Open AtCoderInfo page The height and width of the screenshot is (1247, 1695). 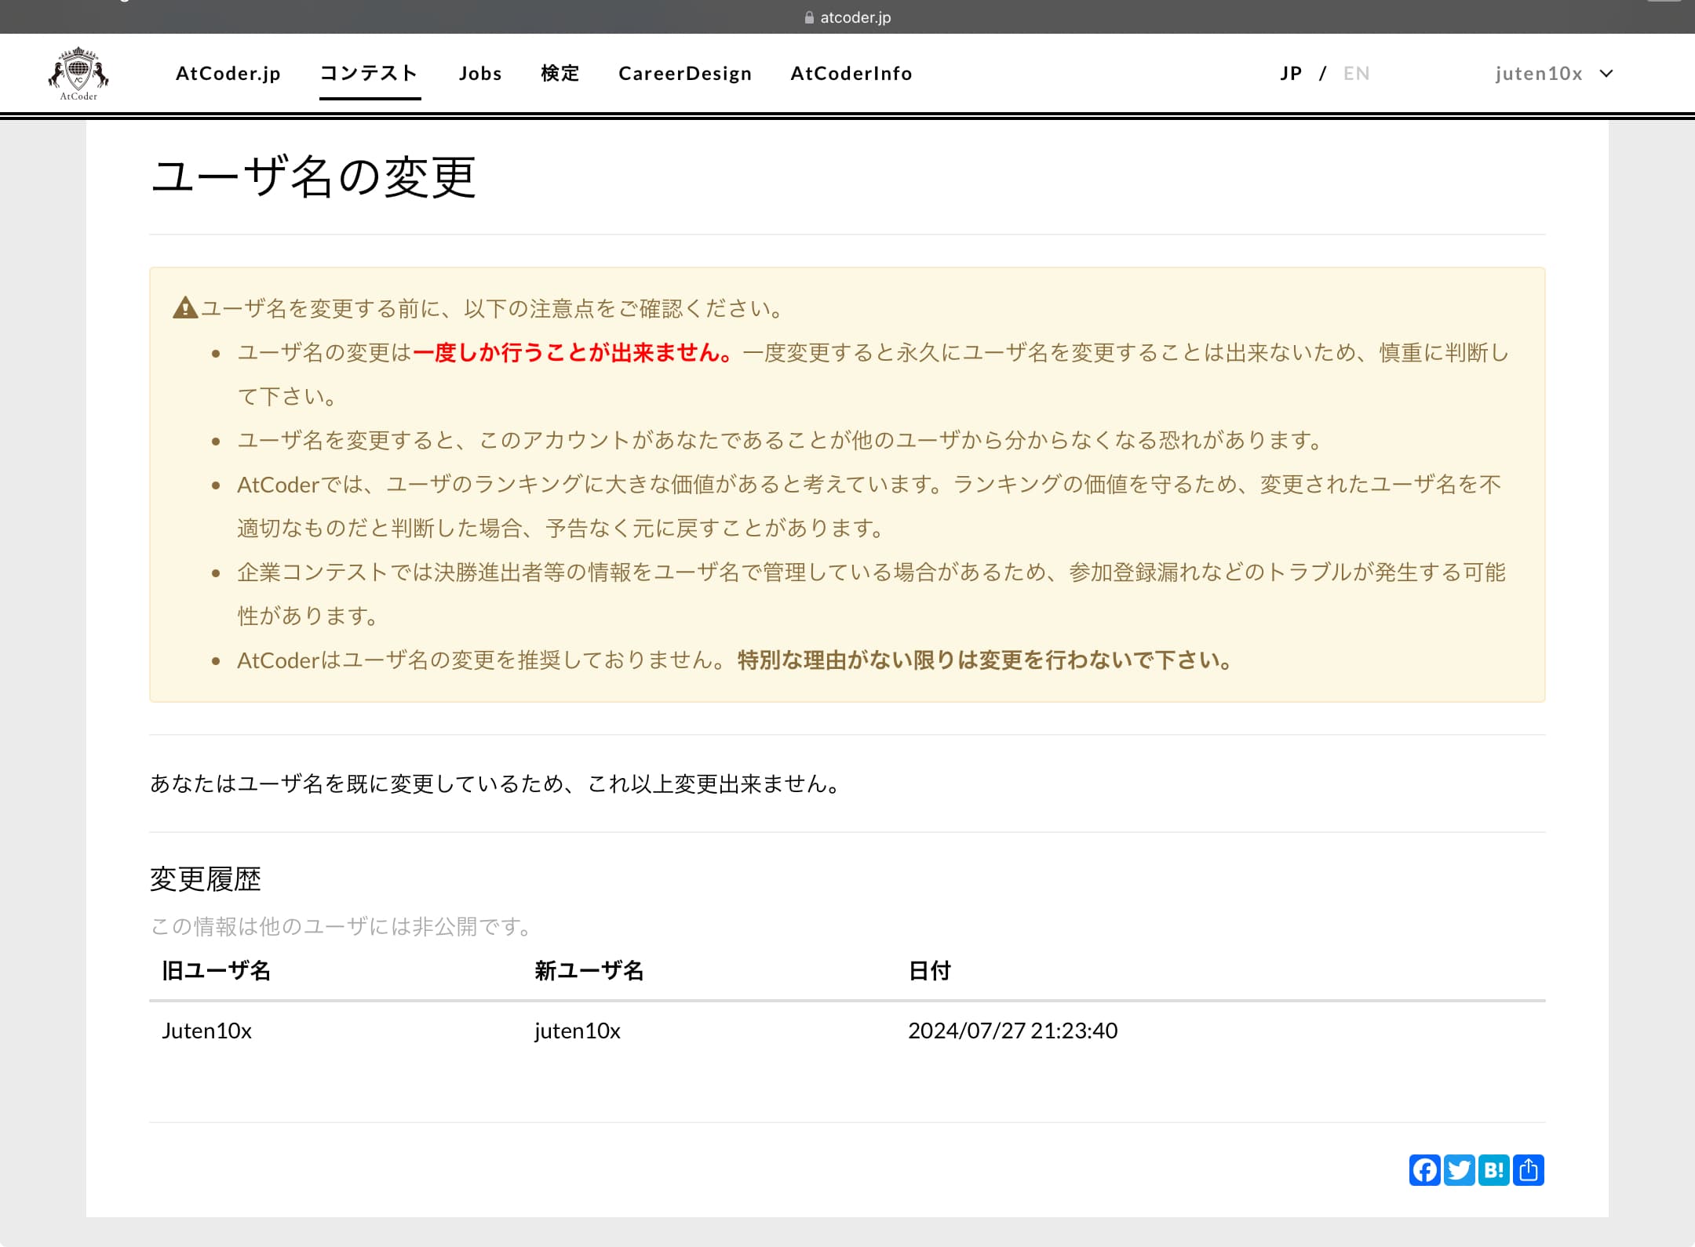point(851,73)
